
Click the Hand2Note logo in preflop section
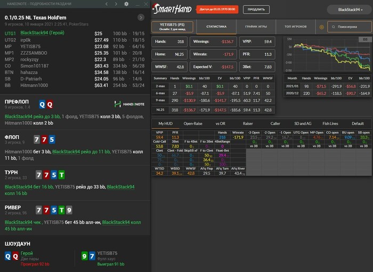129,104
